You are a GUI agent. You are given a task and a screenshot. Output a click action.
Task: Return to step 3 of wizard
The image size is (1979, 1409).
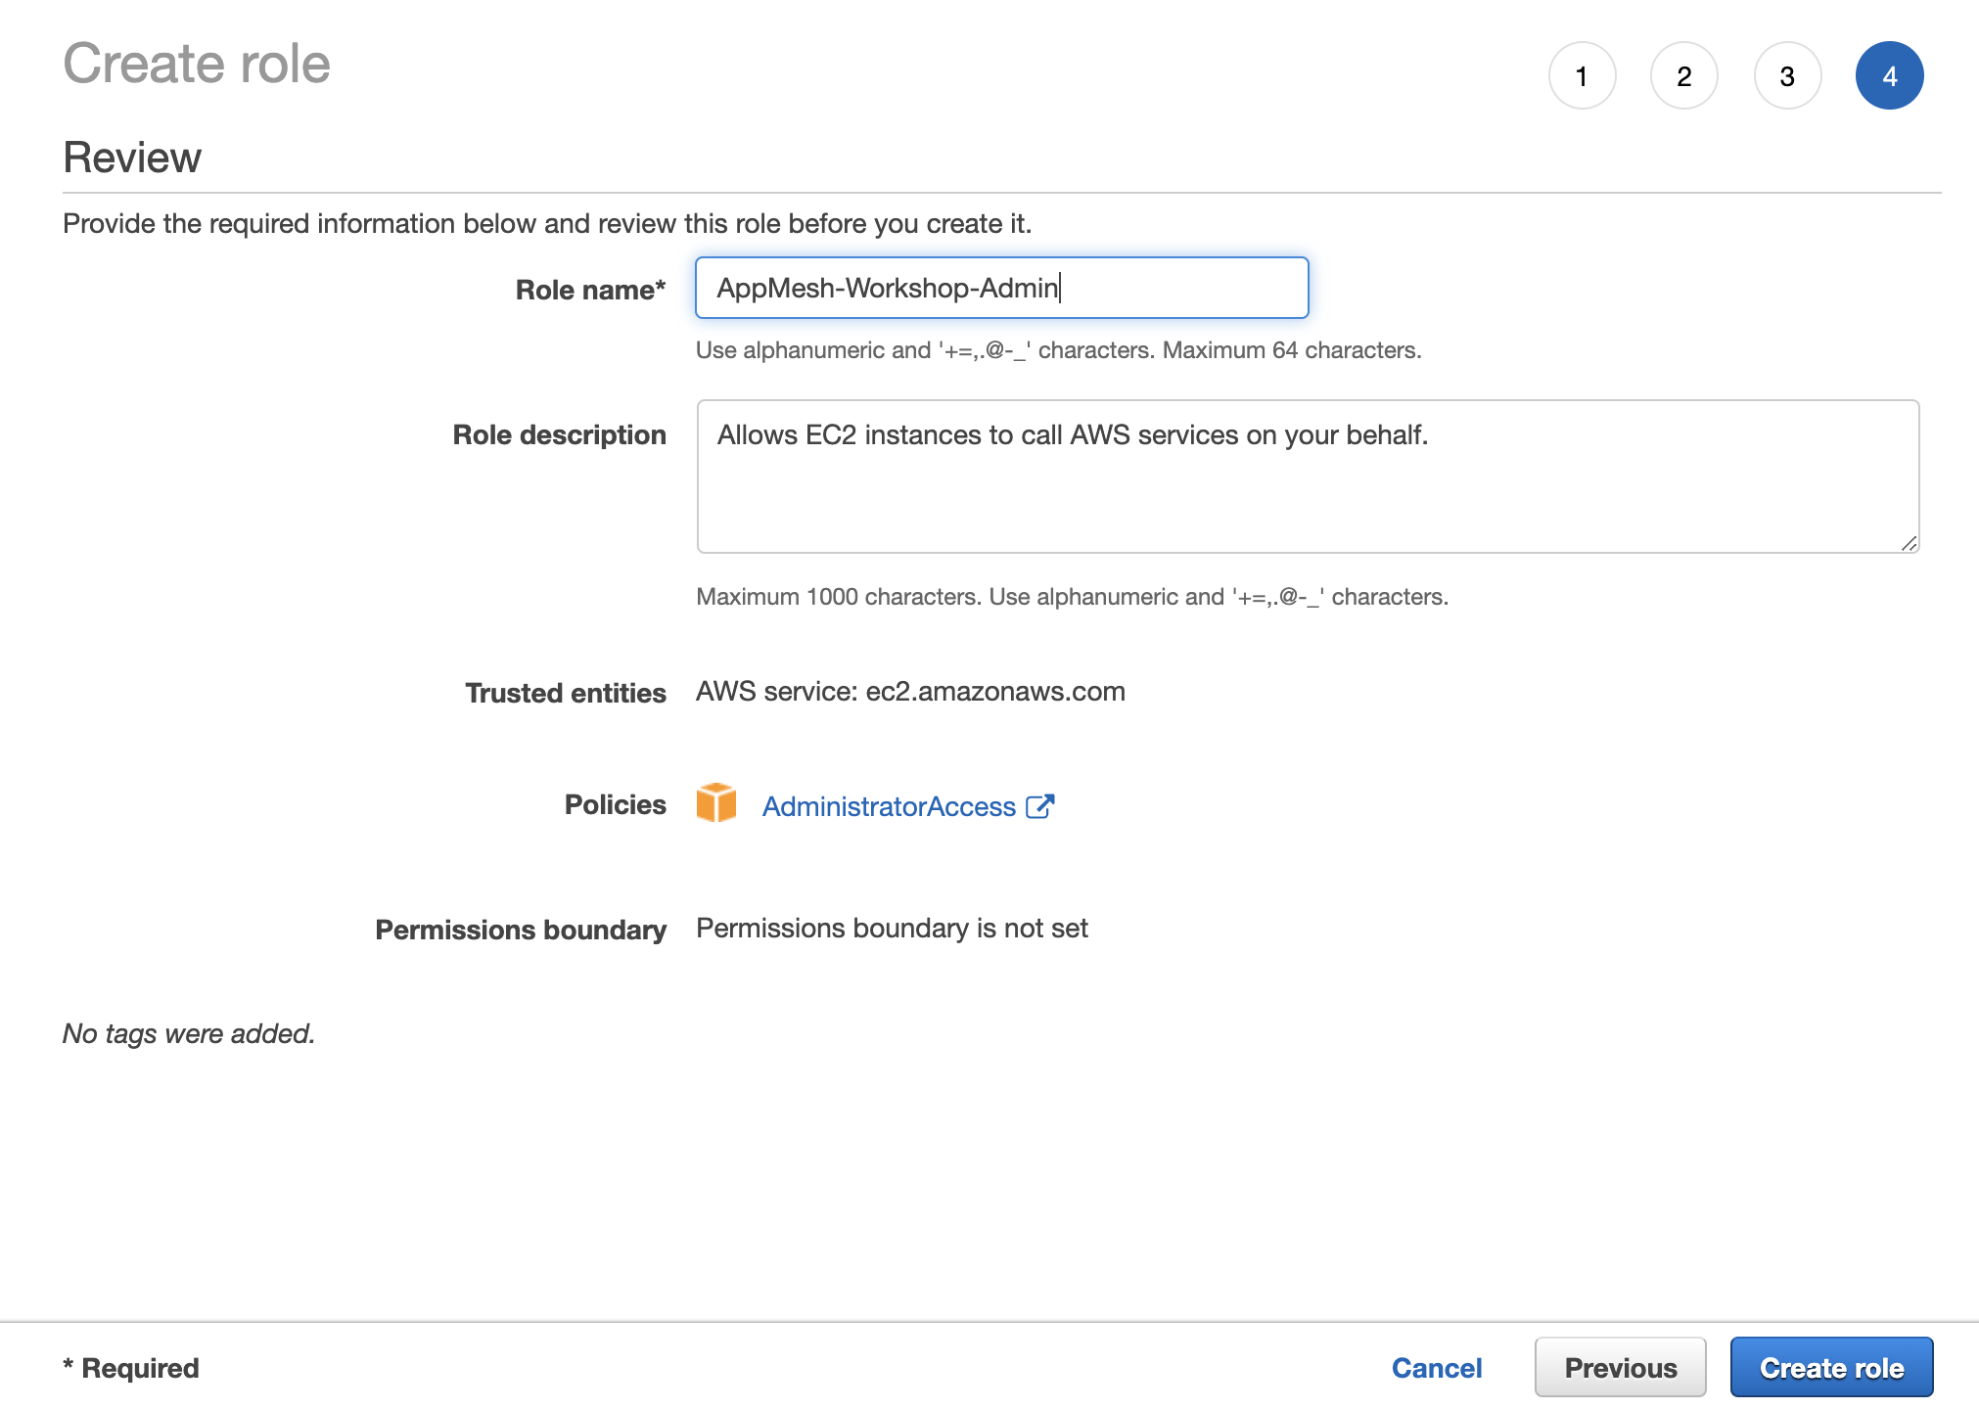[1787, 76]
